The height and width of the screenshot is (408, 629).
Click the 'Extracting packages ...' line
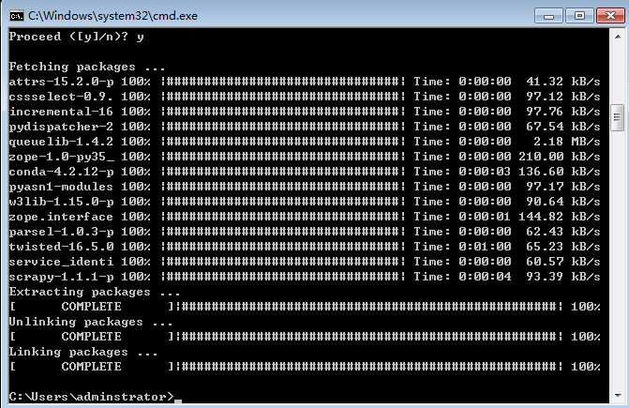(x=95, y=292)
